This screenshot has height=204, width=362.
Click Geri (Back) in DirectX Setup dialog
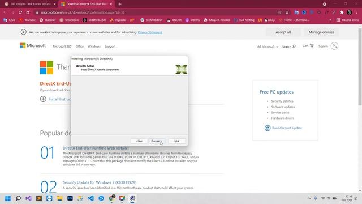tap(139, 141)
